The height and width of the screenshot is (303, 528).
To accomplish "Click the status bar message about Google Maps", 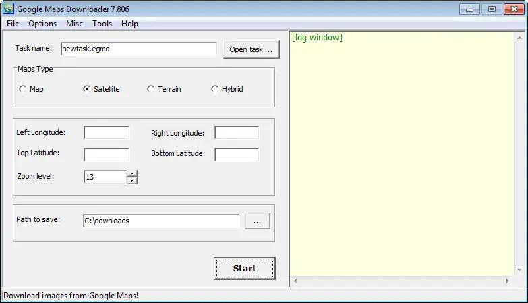I will (x=71, y=296).
